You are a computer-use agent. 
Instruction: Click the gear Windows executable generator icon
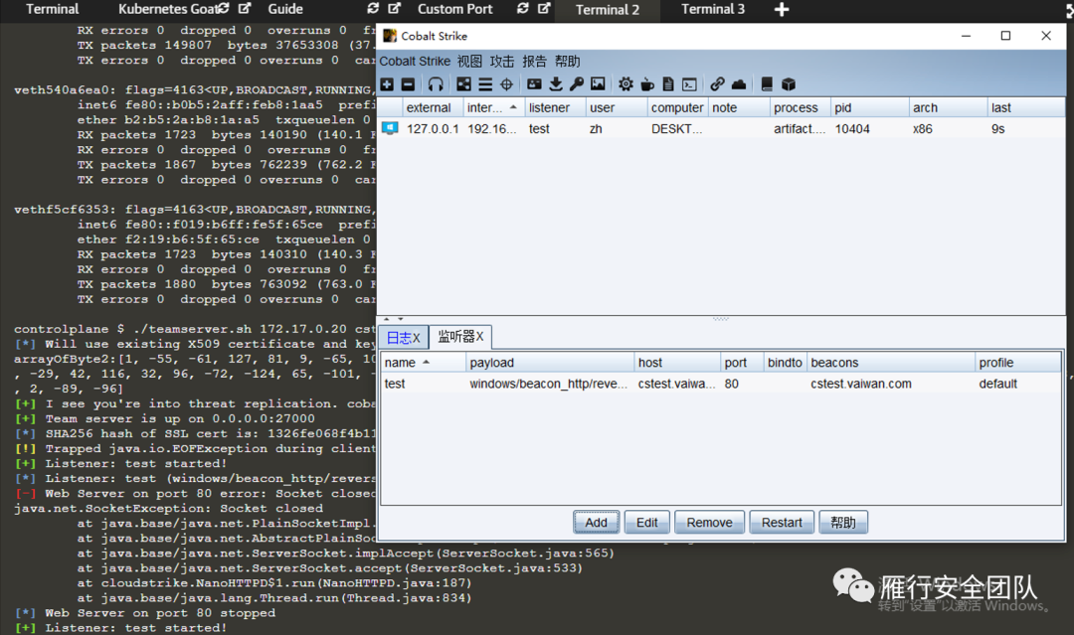tap(626, 84)
